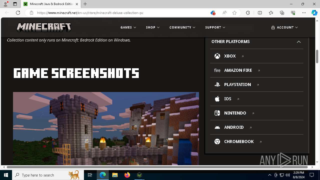320x180 pixels.
Task: Open the ANDROID link
Action: coord(234,127)
